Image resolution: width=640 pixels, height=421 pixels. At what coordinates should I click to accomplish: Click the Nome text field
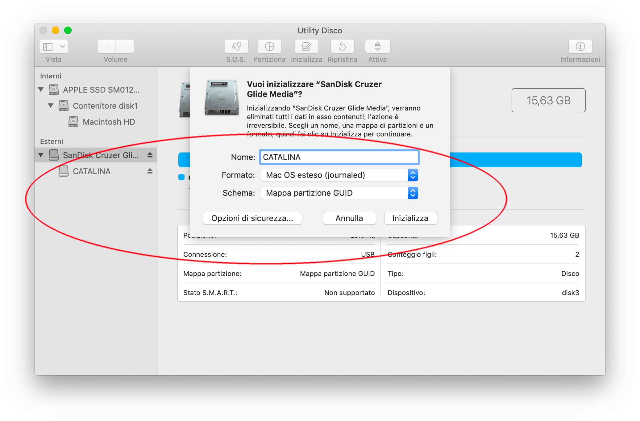(x=339, y=157)
